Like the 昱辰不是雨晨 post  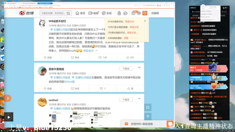coord(130,89)
